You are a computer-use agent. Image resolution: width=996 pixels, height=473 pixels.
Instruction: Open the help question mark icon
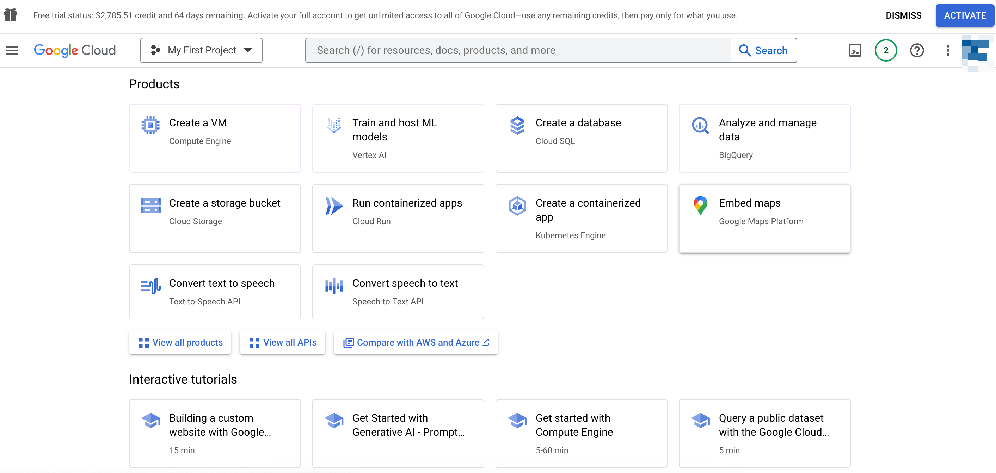click(x=917, y=50)
